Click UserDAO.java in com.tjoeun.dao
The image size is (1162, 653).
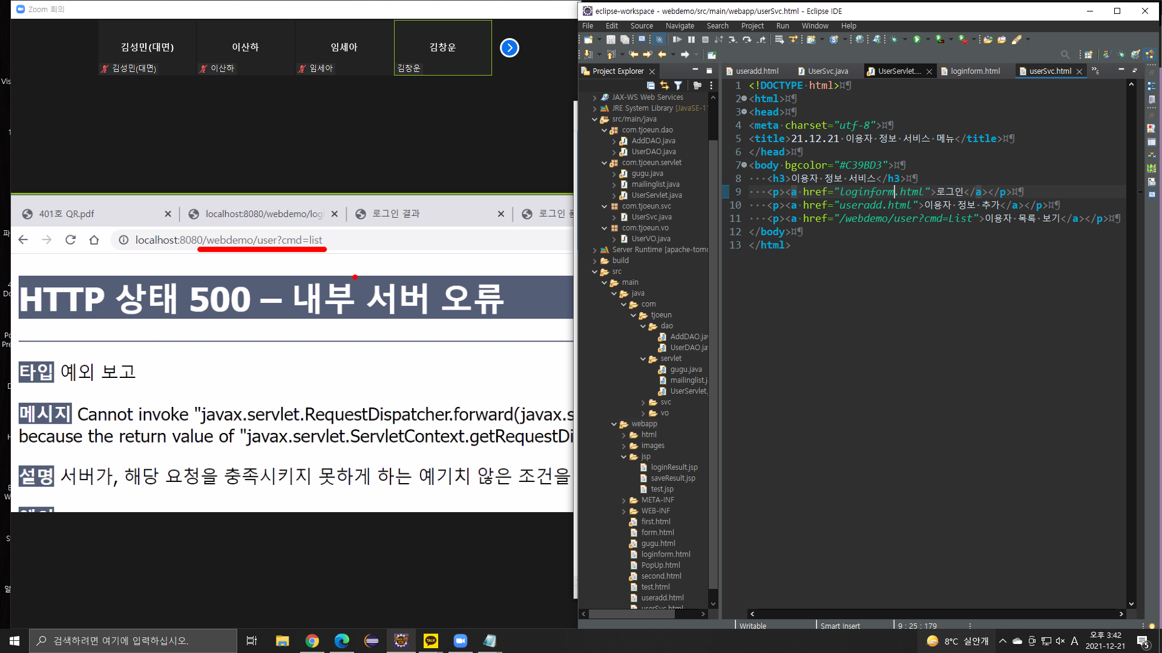point(653,152)
